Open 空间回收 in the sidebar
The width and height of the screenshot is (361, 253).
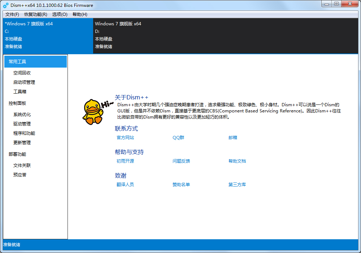(22, 73)
